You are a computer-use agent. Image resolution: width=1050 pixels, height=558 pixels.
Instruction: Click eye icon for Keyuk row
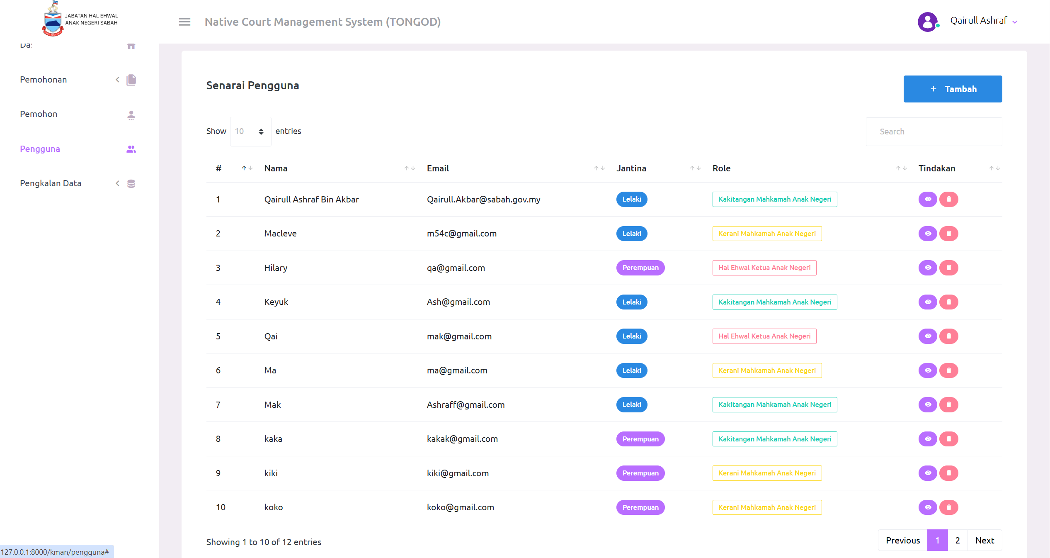pyautogui.click(x=927, y=302)
